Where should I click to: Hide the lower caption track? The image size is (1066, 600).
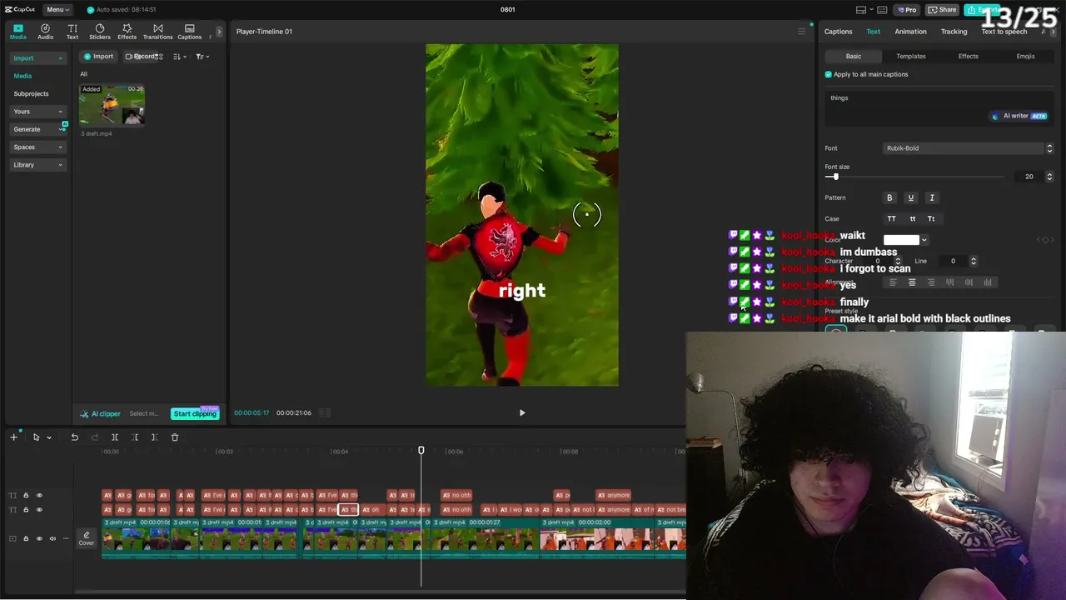click(x=39, y=509)
